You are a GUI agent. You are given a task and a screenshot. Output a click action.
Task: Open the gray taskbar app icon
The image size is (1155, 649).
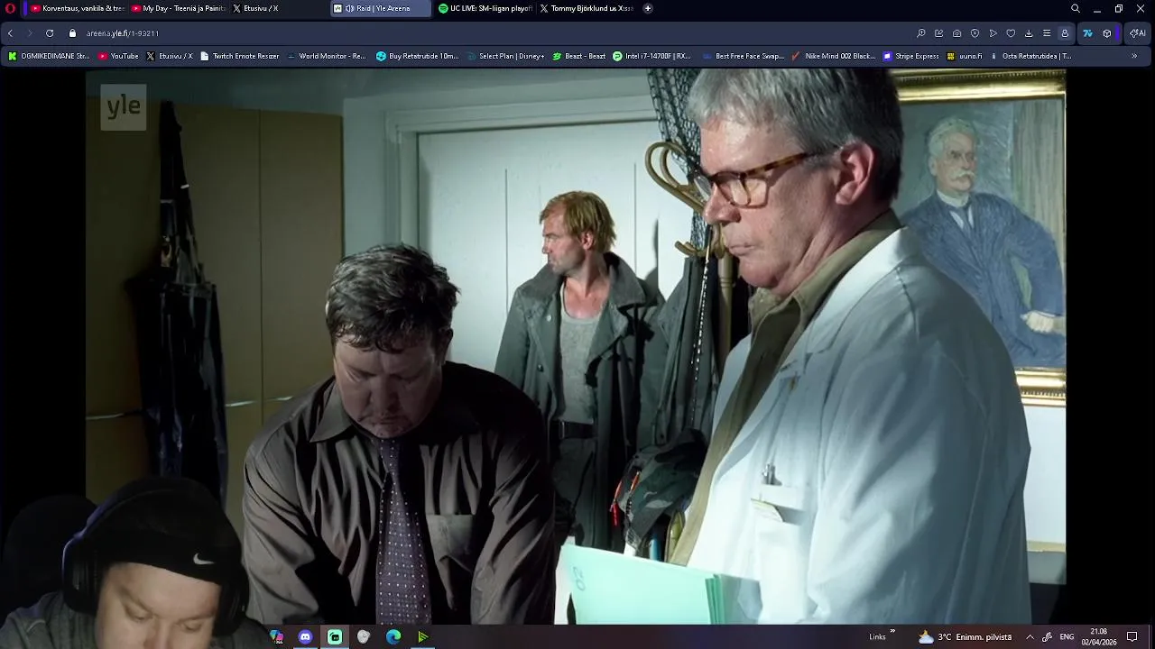[364, 637]
